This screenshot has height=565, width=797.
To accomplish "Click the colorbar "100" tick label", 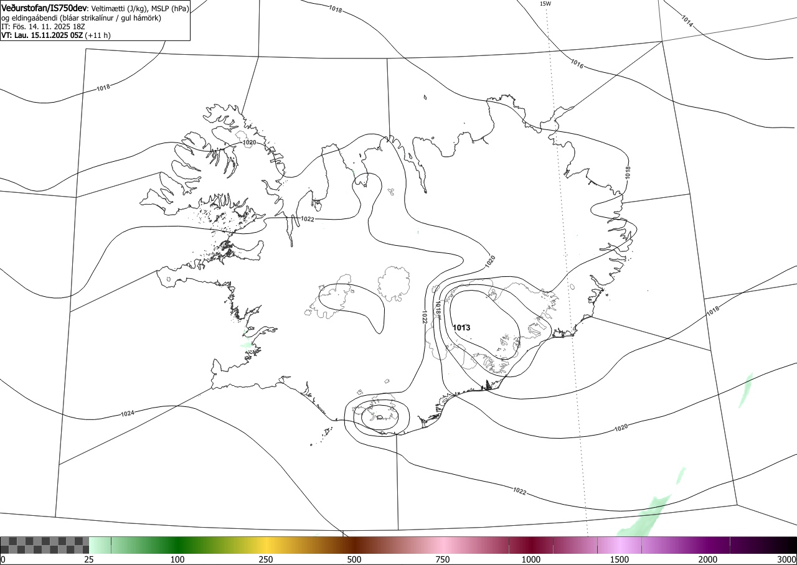I will (177, 560).
